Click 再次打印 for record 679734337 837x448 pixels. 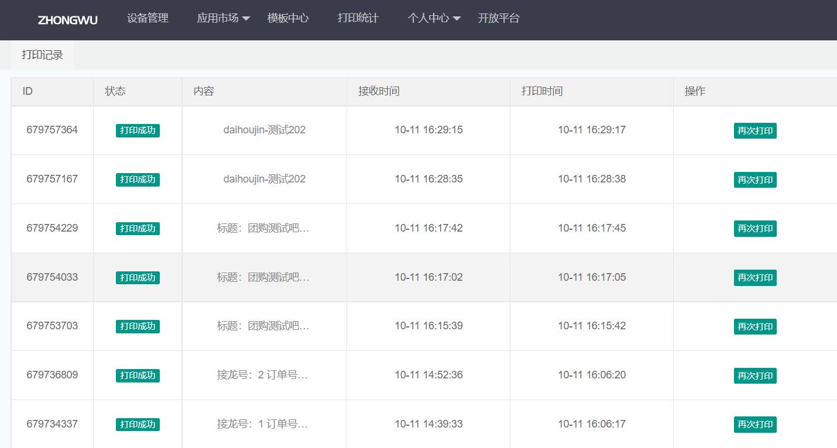pos(755,425)
